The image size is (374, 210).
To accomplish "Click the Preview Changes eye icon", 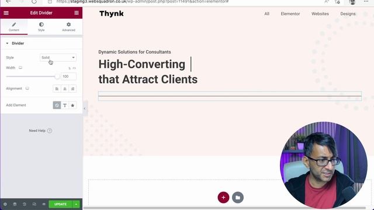I will (x=44, y=204).
